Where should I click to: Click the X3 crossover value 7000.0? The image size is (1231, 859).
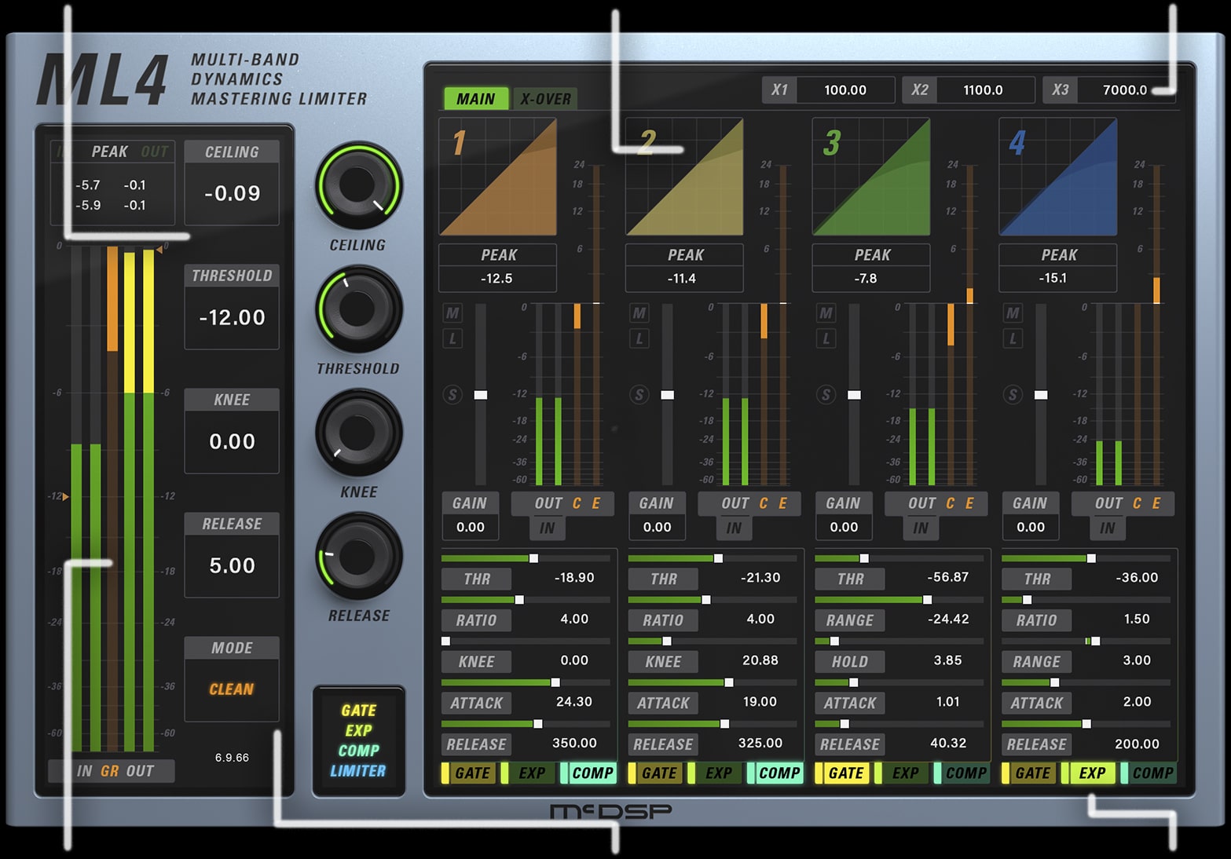pos(1124,90)
